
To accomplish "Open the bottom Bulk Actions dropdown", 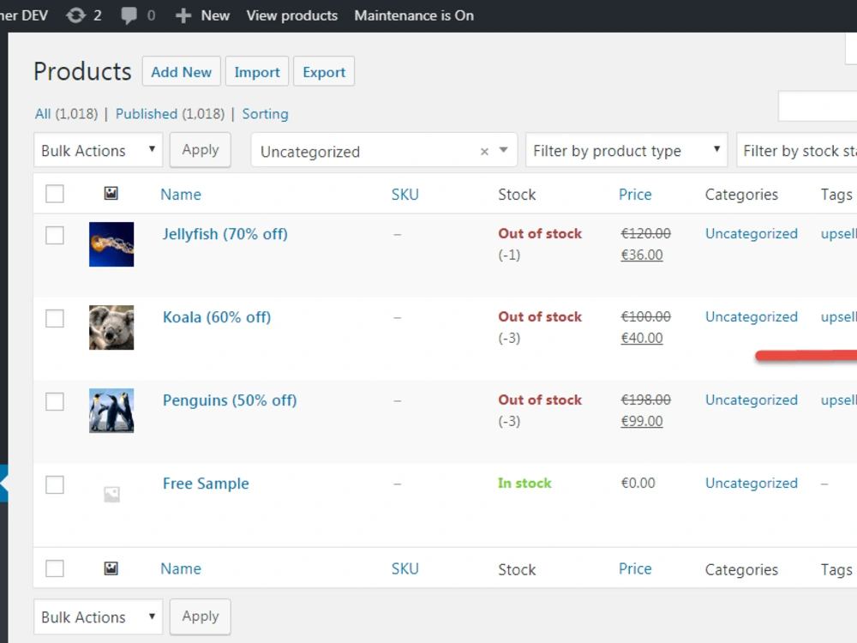I will tap(99, 616).
